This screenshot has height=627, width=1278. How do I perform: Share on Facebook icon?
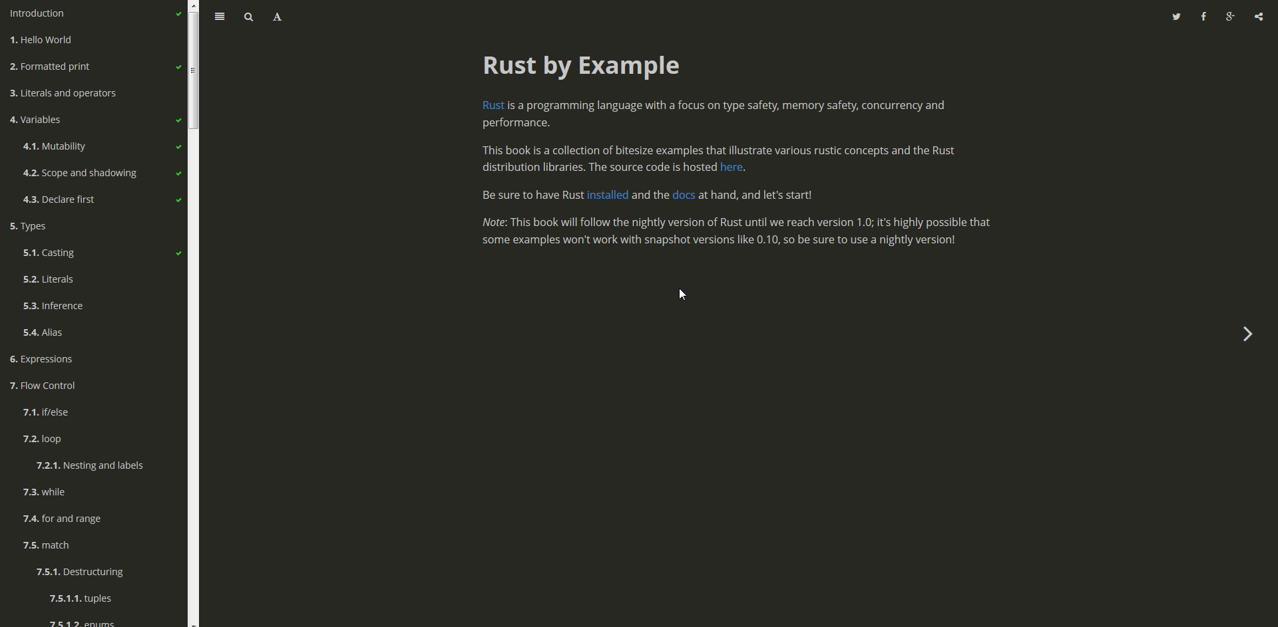click(x=1204, y=17)
